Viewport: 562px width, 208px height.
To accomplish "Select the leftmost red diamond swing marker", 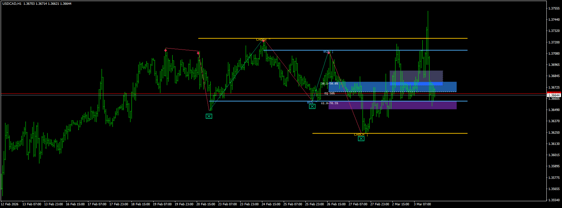I will pyautogui.click(x=166, y=50).
